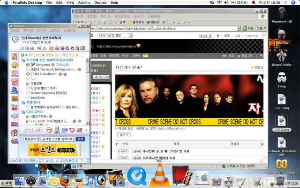Click the yellow speech bubble icon in NateOn
Screen dimensions: 300x188
[x=49, y=130]
